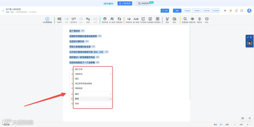The image size is (254, 127).
Task: Increase zoom with the plus beside 50%
Action: (248, 124)
